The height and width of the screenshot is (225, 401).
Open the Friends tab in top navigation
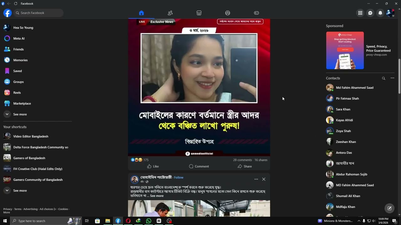[x=170, y=13]
